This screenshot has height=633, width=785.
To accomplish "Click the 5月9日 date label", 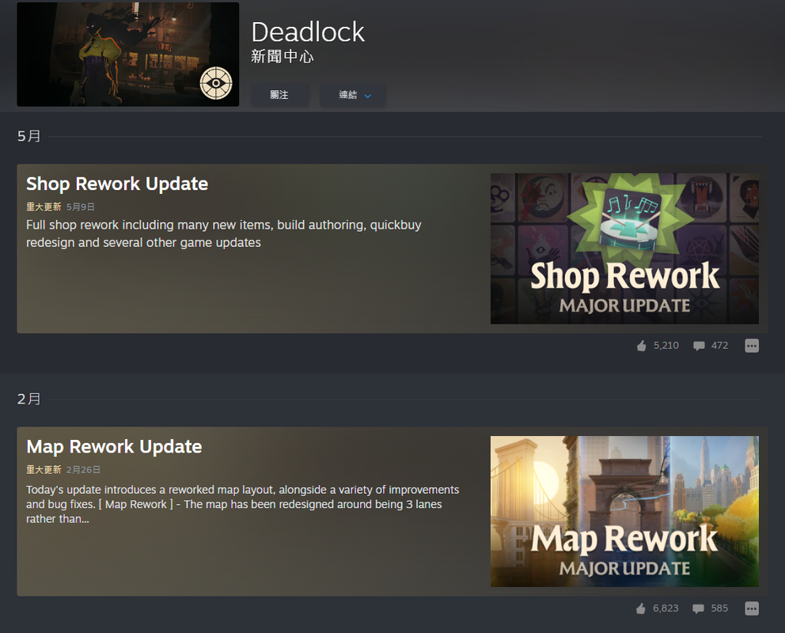I will (80, 207).
